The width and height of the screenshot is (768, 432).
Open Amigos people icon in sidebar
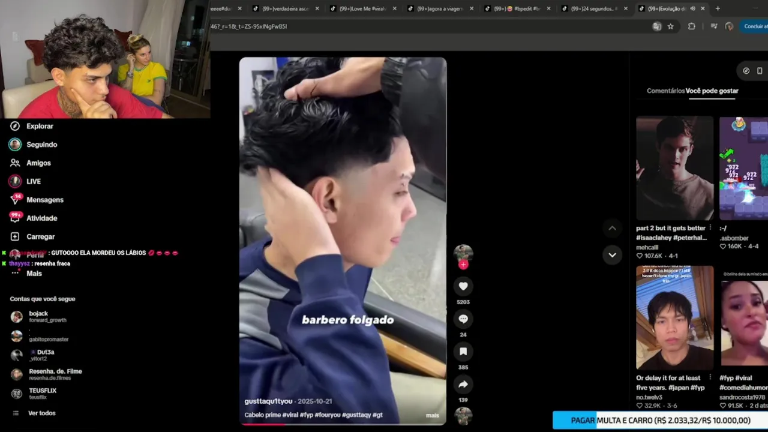[15, 163]
